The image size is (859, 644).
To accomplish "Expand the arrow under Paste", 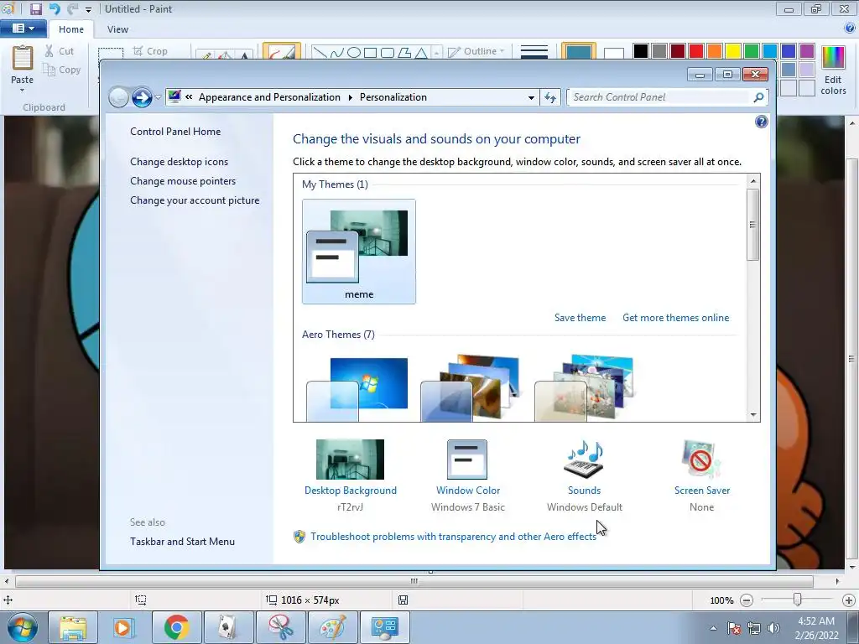I will pyautogui.click(x=23, y=90).
